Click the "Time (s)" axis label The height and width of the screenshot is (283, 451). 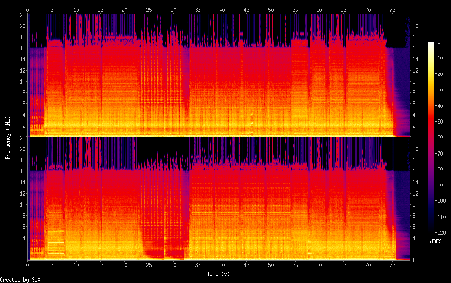coord(219,274)
